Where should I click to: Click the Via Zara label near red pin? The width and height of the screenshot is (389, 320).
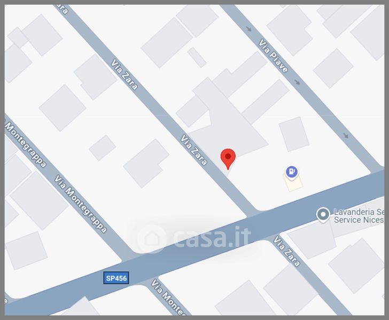click(x=193, y=150)
